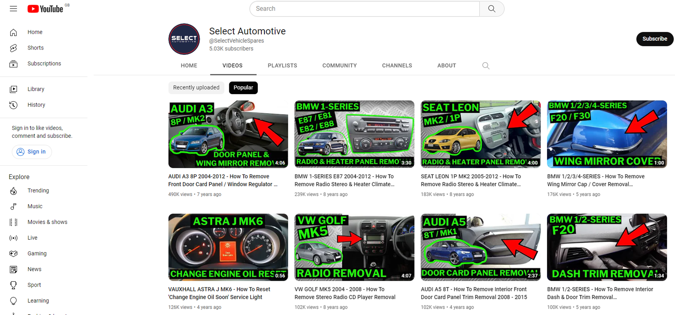Image resolution: width=675 pixels, height=315 pixels.
Task: Play the Seat Leon MK2 radio thumbnail
Action: point(481,134)
